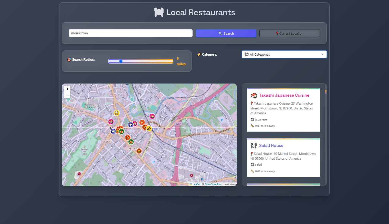Zoom out on the map

coord(67,95)
